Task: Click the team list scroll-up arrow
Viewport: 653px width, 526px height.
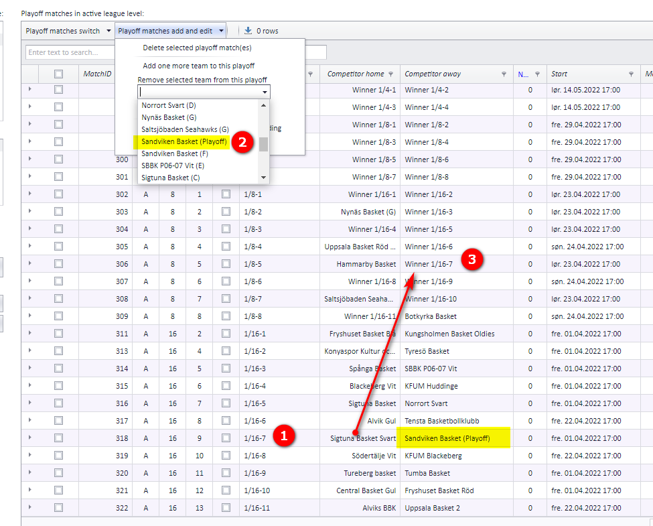Action: coord(264,105)
